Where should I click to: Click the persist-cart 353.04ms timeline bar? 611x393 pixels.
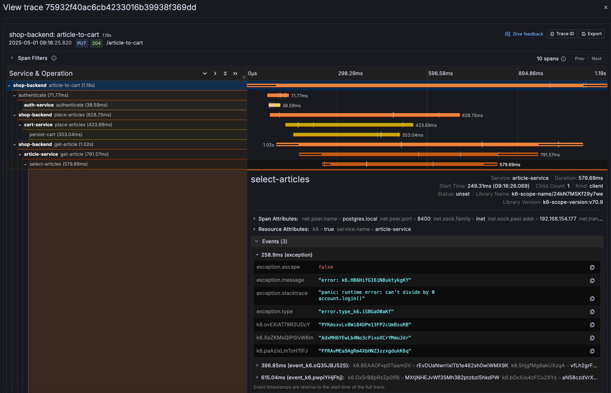(346, 135)
